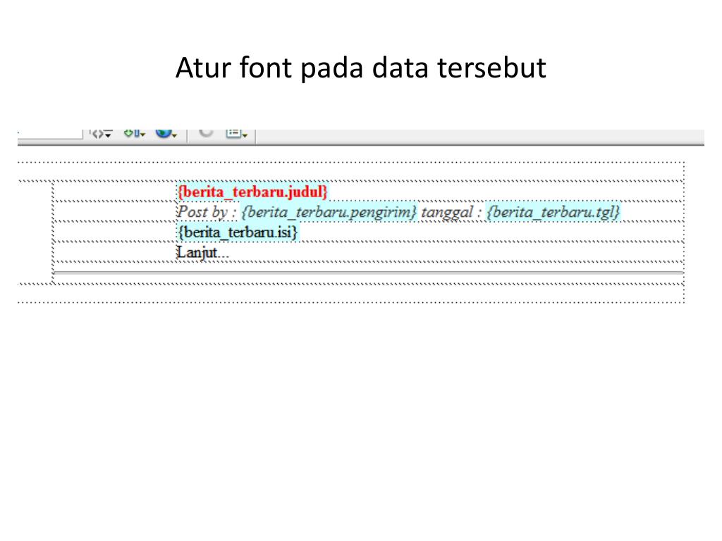Screen dimensions: 722x541
Task: Click the slide title Atur font pada data tersebut
Action: 360,68
